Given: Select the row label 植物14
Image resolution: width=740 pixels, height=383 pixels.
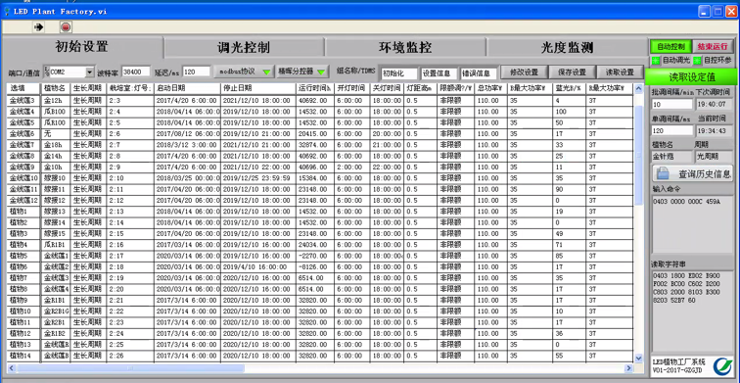Looking at the screenshot, I should coord(23,356).
